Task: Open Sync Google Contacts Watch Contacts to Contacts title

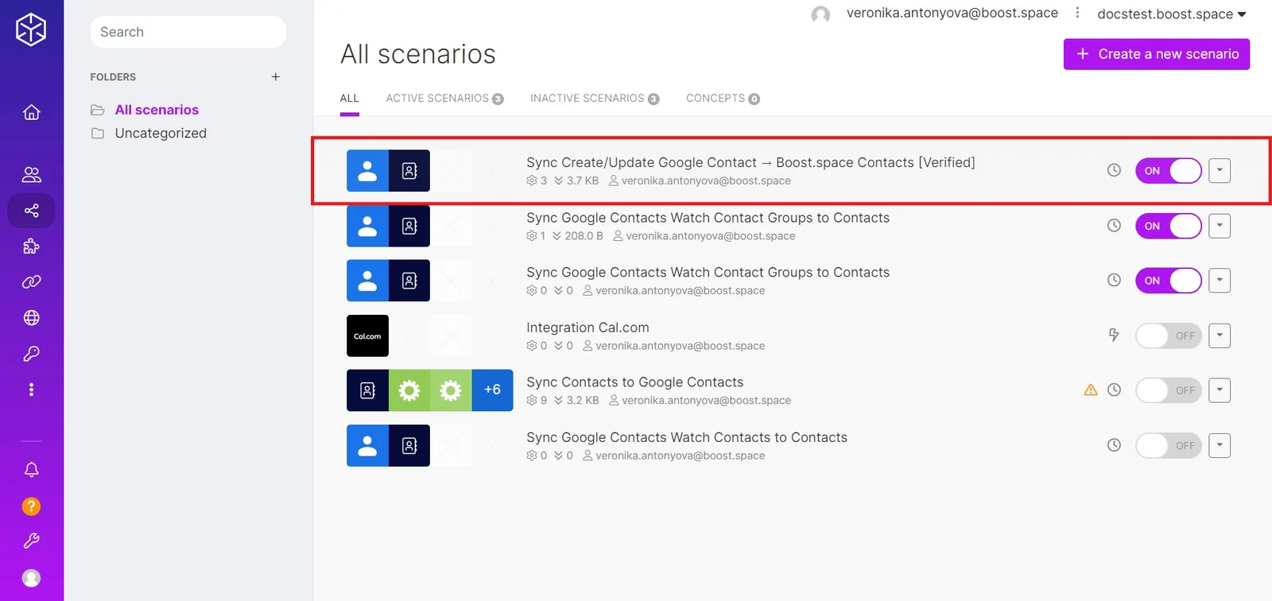Action: [x=687, y=437]
